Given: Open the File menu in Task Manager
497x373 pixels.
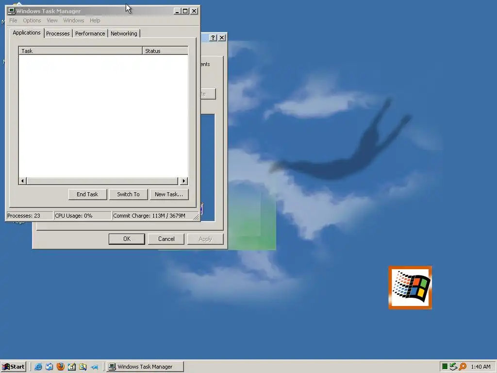Looking at the screenshot, I should tap(13, 20).
